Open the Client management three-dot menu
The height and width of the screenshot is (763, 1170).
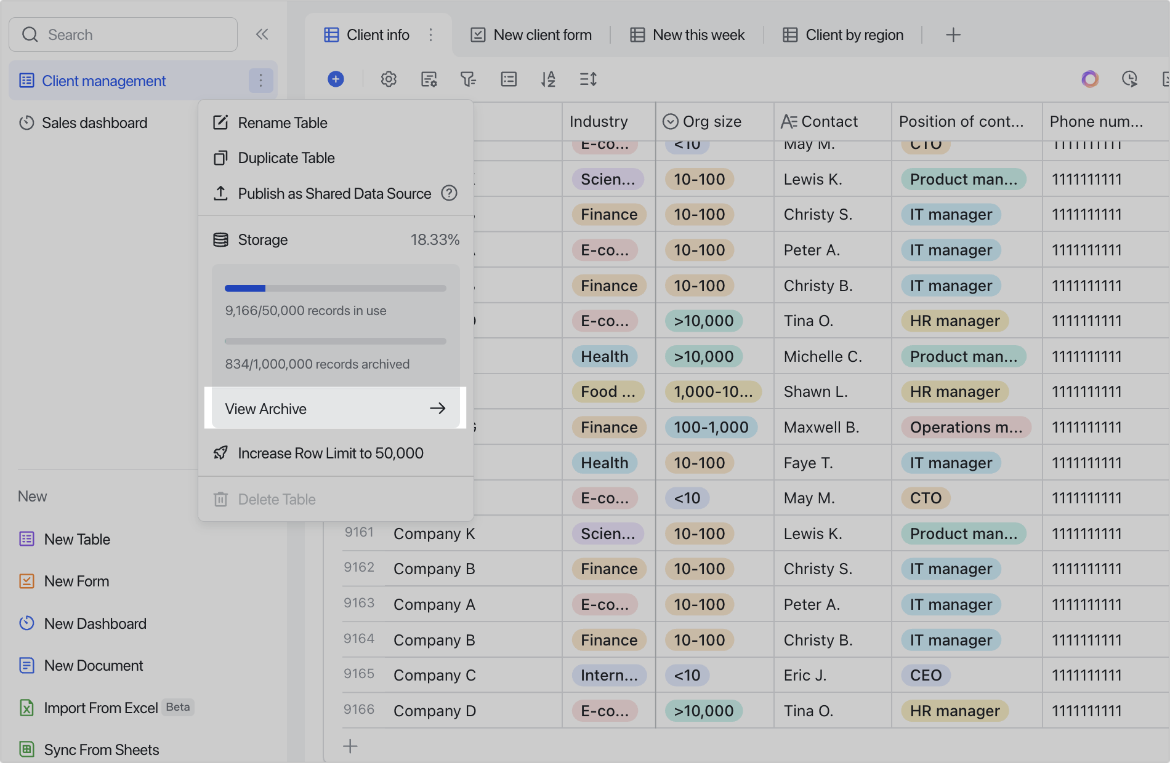click(260, 80)
